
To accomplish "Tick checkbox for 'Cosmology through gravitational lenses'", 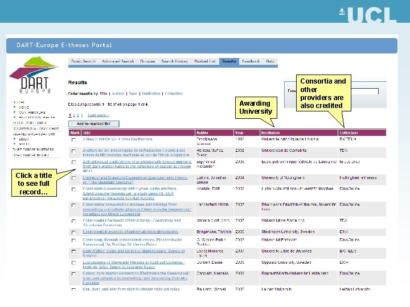I will pos(73,240).
